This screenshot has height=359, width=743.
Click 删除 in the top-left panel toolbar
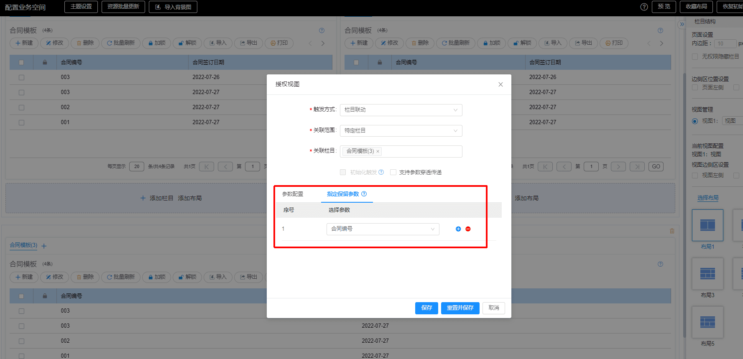(85, 43)
